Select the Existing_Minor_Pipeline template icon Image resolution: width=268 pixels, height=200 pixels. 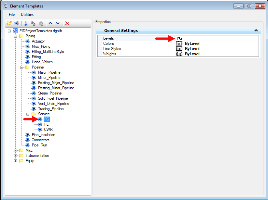point(34,88)
